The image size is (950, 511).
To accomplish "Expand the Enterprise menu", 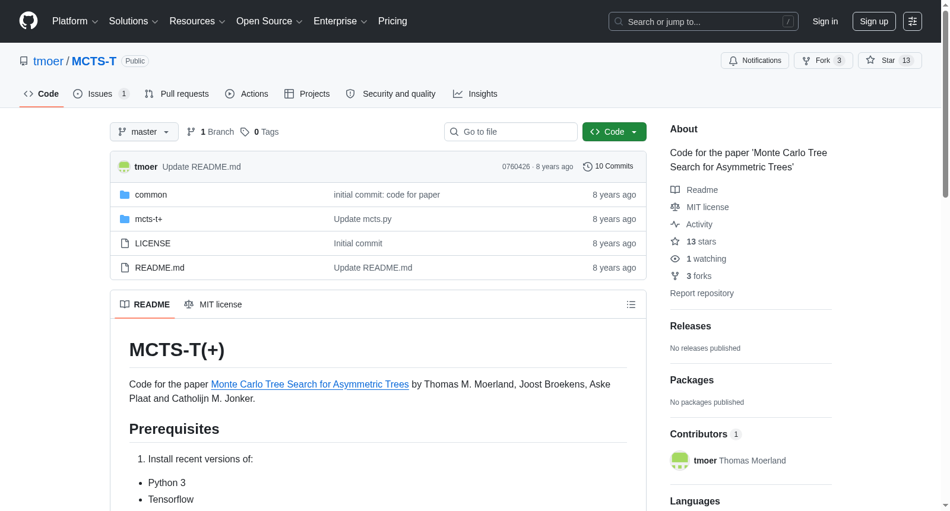I will tap(340, 21).
